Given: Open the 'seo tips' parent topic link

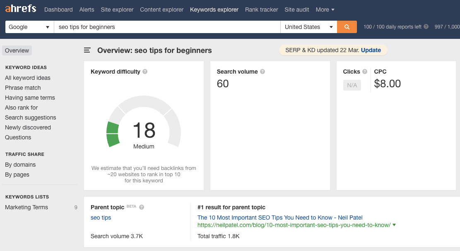Looking at the screenshot, I should [101, 218].
